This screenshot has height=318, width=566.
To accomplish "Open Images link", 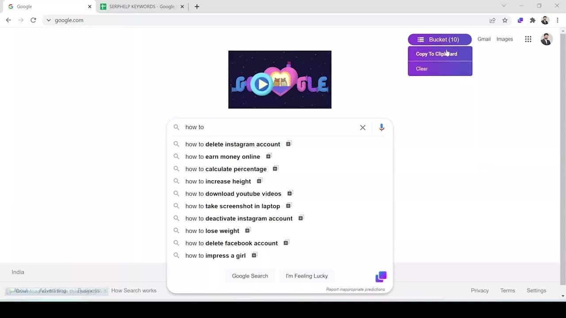I will (x=505, y=39).
